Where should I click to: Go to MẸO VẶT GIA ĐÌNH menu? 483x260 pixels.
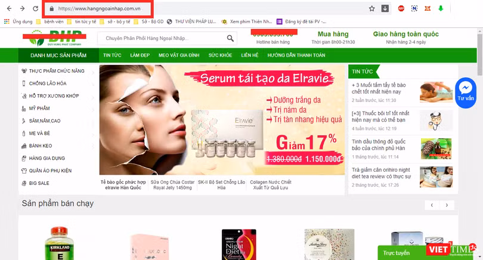179,55
